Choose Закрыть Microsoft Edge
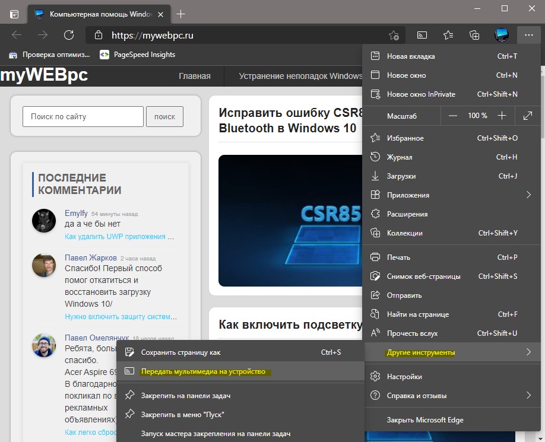Image resolution: width=545 pixels, height=442 pixels. pos(451,420)
